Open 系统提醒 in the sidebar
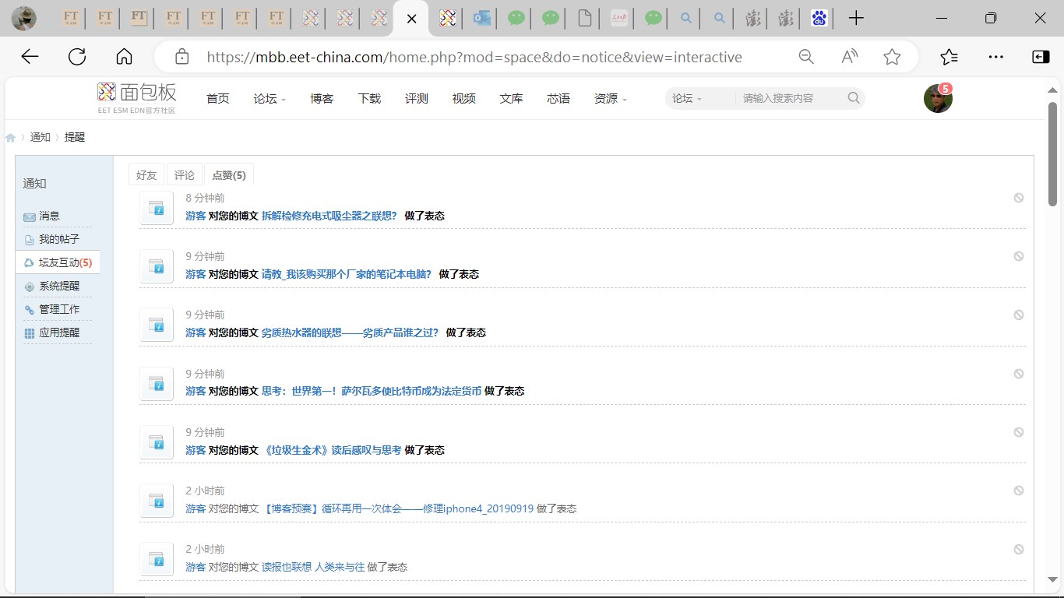The height and width of the screenshot is (598, 1064). (x=59, y=286)
